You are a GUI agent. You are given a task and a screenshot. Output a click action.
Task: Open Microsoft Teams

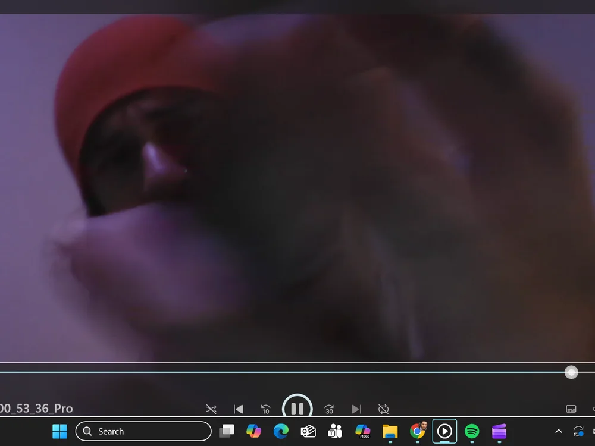click(335, 431)
